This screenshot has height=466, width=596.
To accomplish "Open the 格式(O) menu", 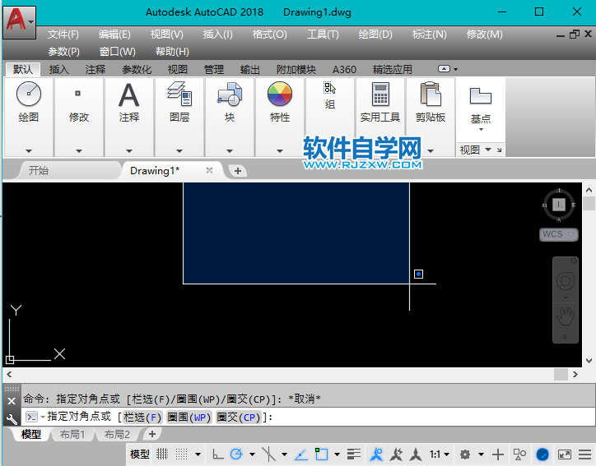I will tap(269, 35).
